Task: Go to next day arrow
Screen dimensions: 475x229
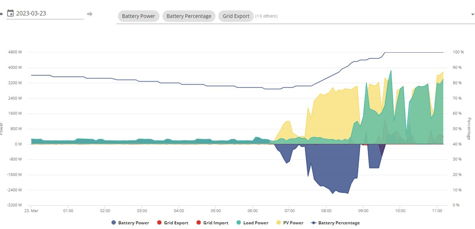Action: pyautogui.click(x=90, y=14)
